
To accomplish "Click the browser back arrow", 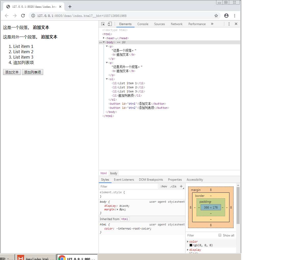I will click(7, 16).
